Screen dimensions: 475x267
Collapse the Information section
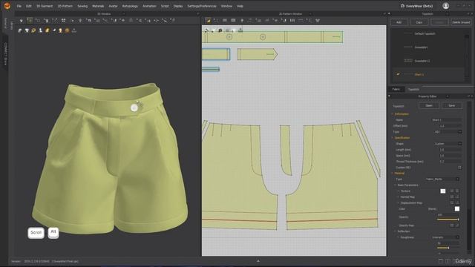393,113
